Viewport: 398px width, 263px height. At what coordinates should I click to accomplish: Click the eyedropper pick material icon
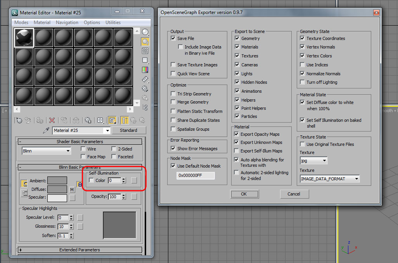pyautogui.click(x=46, y=130)
